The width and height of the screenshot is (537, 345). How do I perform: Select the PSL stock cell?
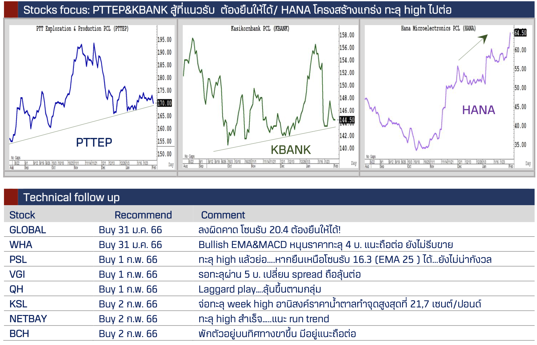tap(18, 260)
